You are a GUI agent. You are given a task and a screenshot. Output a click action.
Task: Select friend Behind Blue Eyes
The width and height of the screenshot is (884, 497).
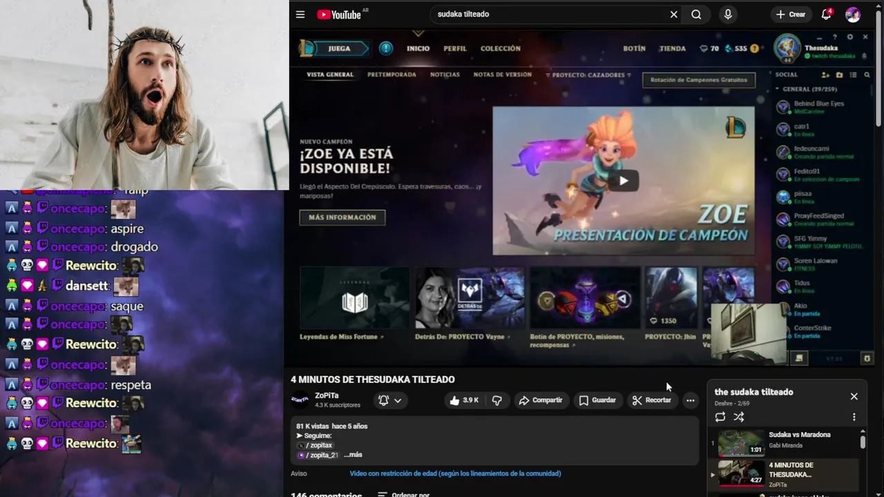click(822, 107)
